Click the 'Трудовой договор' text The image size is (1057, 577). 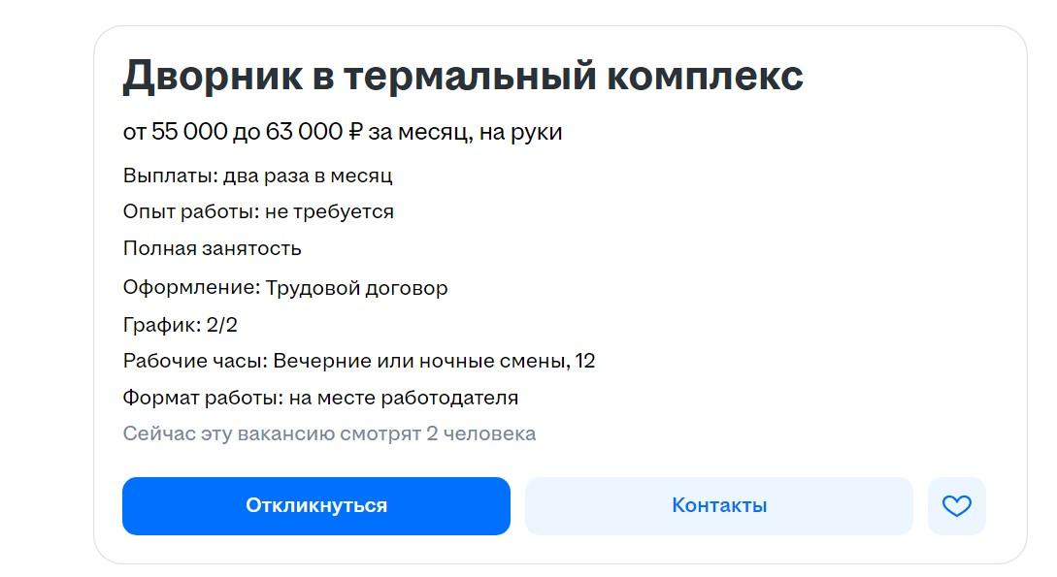[x=355, y=288]
